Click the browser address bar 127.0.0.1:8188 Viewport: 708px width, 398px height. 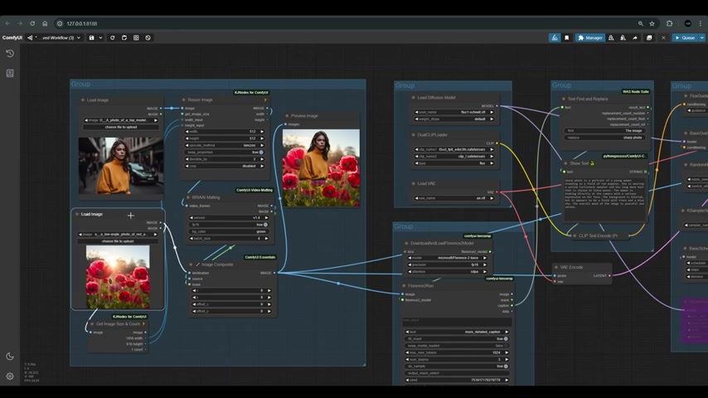[x=82, y=23]
